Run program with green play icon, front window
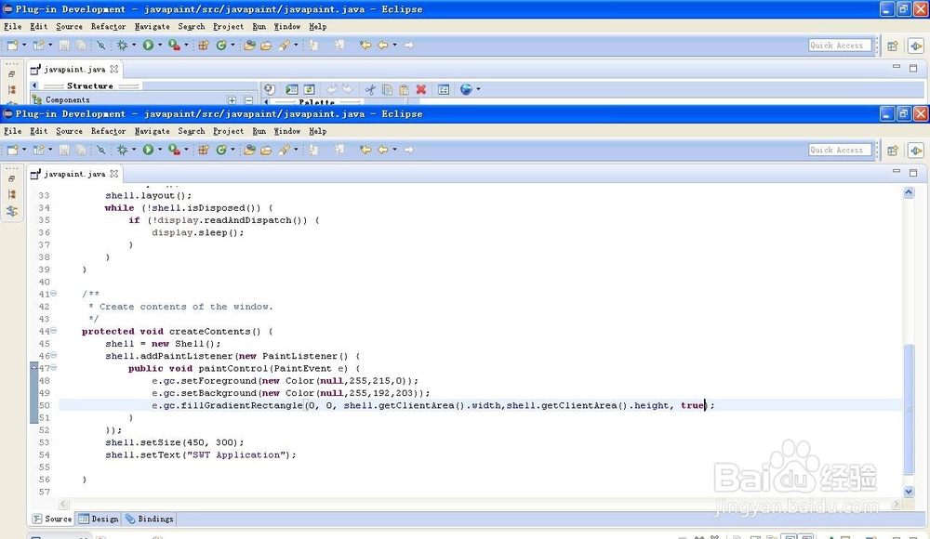Viewport: 930px width, 539px height. pyautogui.click(x=148, y=150)
